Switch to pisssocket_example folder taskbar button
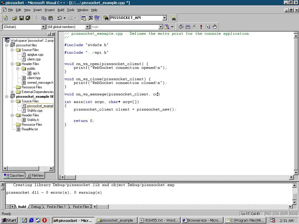The image size is (299, 224). click(116, 220)
